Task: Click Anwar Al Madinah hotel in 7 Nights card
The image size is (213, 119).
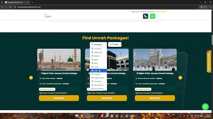Action: (x=55, y=84)
